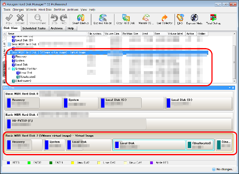This screenshot has width=239, height=174.
Task: Select Basic MBR Hard Disk 2 virtual image row
Action: click(x=108, y=53)
